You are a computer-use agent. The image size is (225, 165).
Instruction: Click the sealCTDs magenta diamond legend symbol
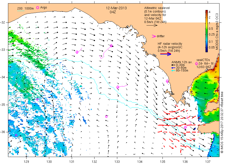click(x=196, y=63)
